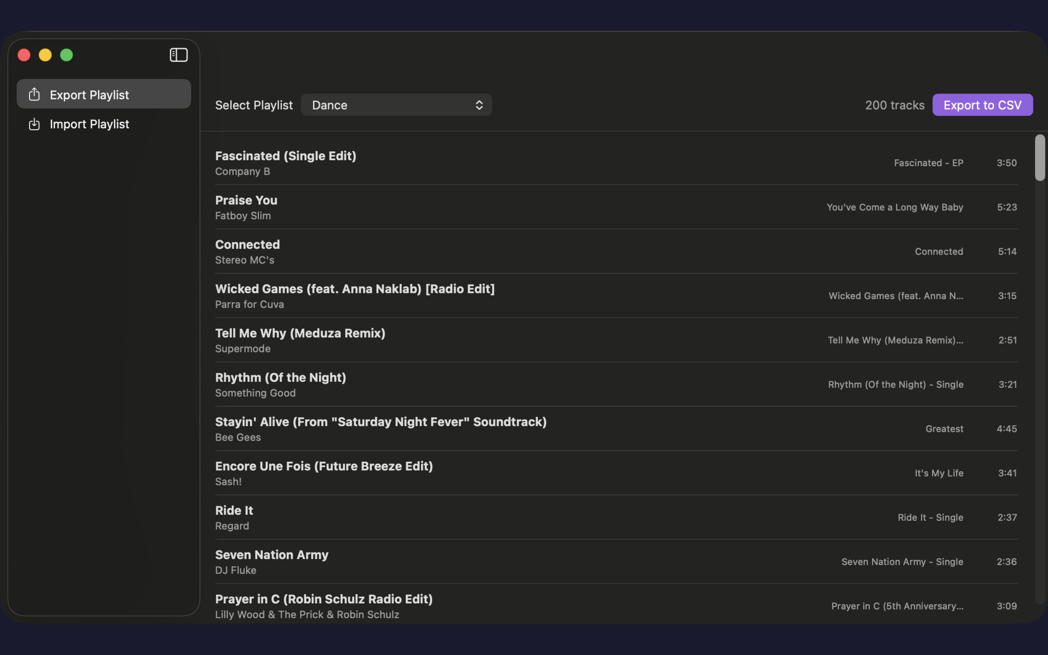Click the chevron on the Dance playlist selector

pyautogui.click(x=479, y=105)
